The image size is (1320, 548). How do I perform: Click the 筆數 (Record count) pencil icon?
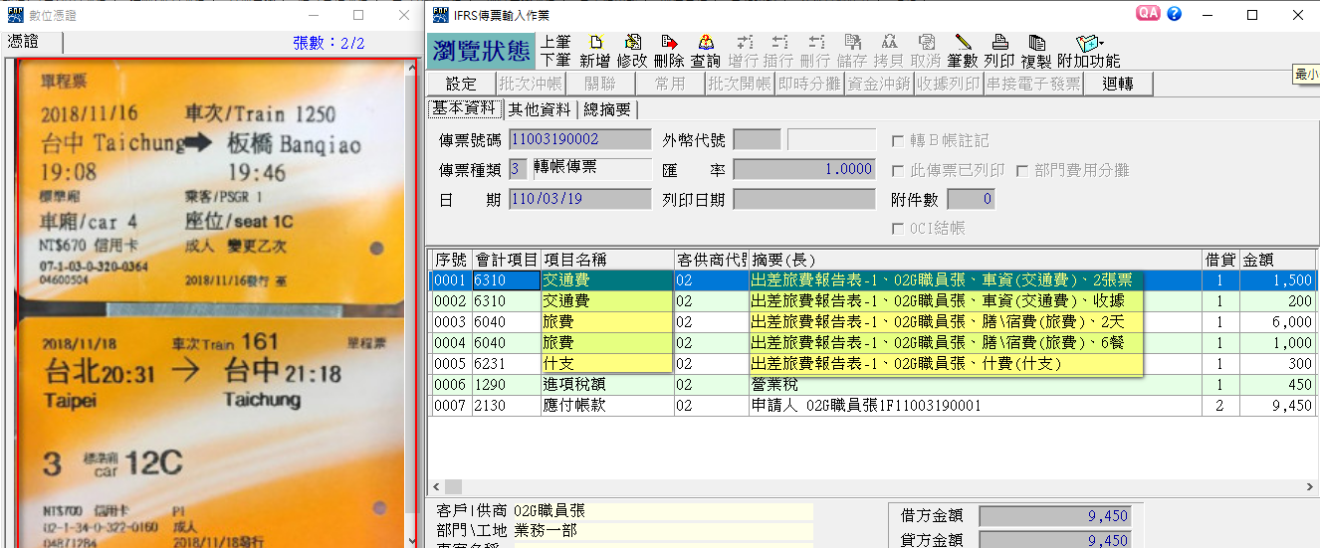(963, 51)
